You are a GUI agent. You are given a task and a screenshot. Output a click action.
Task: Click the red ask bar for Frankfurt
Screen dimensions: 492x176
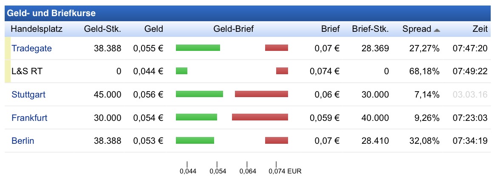tap(260, 117)
